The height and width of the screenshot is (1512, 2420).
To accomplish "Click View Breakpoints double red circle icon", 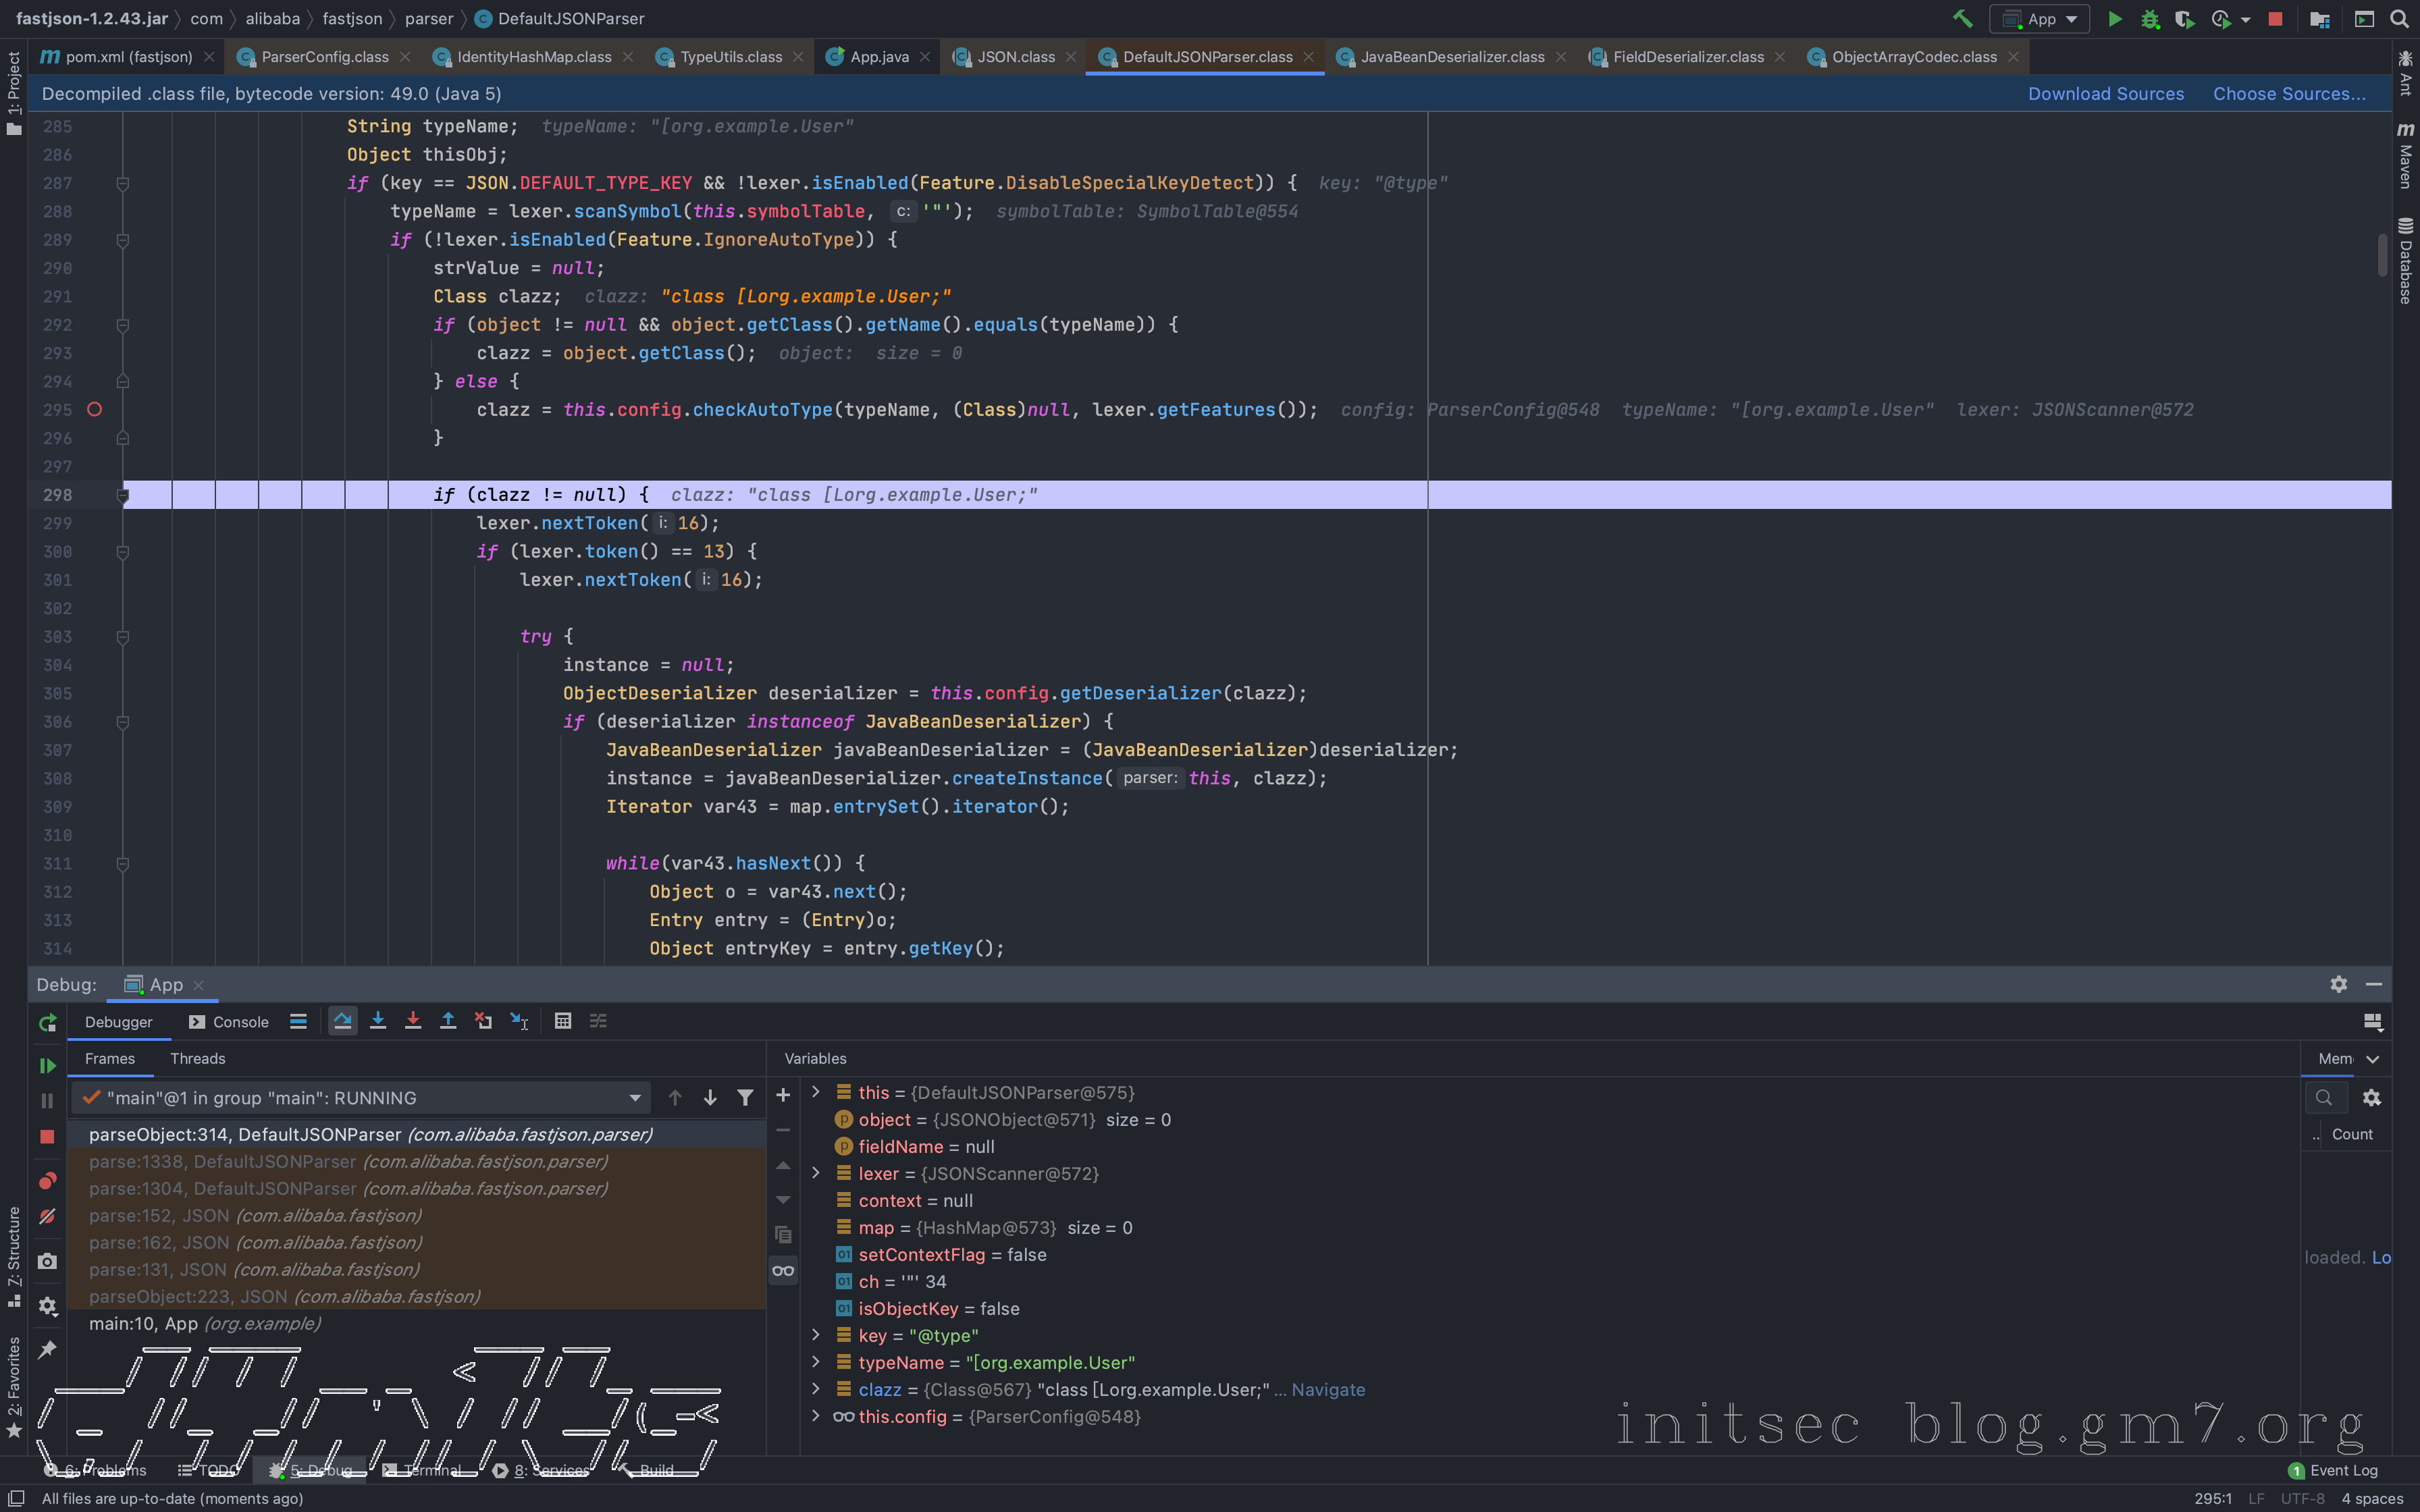I will 47,1181.
